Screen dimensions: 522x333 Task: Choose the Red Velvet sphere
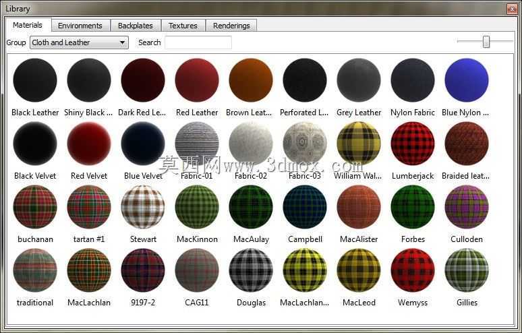[x=89, y=144]
